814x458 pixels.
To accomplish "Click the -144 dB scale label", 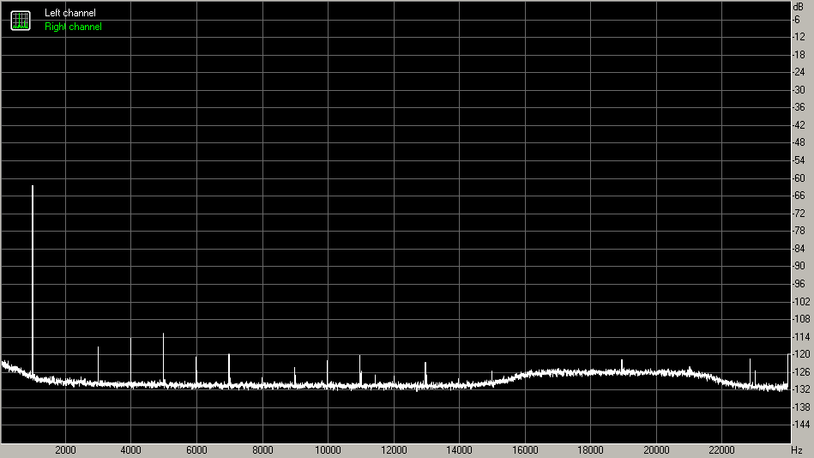I will [801, 425].
